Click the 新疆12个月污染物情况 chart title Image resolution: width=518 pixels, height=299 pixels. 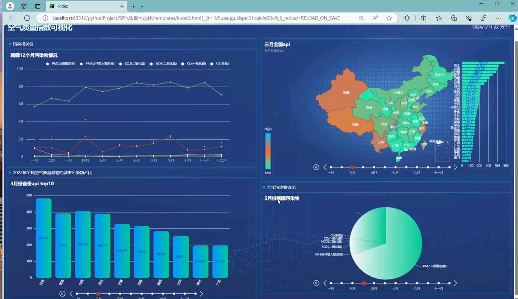click(34, 55)
